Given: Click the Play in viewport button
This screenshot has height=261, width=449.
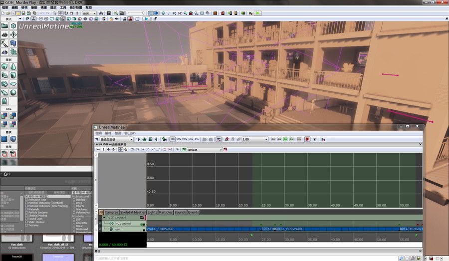Looking at the screenshot, I should [x=146, y=19].
